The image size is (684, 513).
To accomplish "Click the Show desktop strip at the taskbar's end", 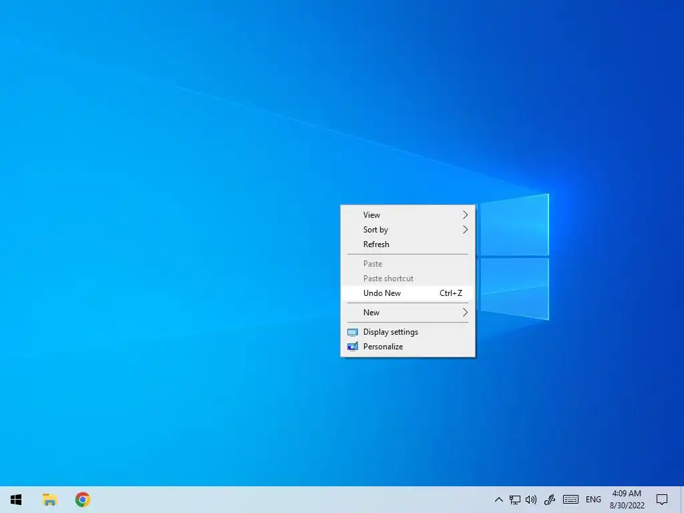I will [682, 500].
